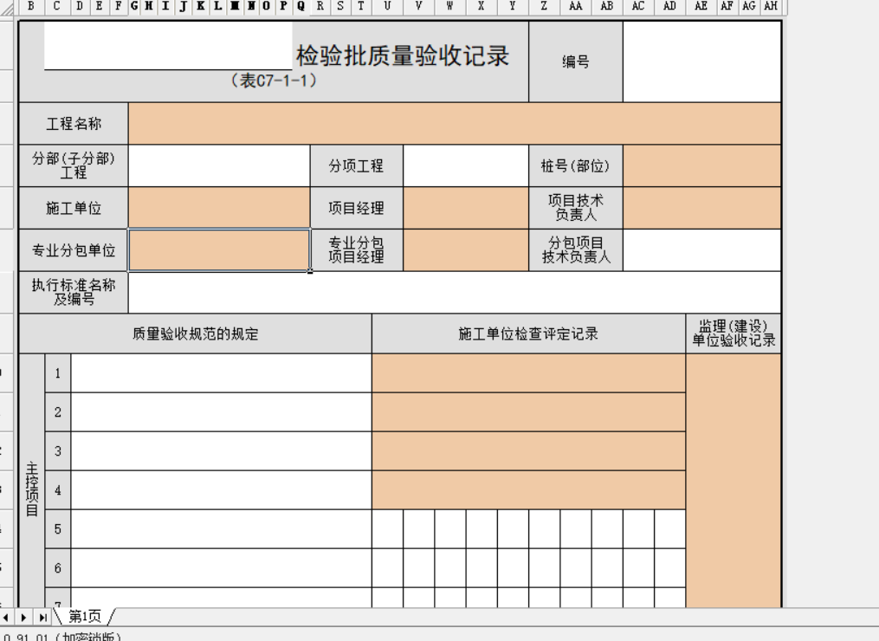Click the specification cell of item 2
This screenshot has width=879, height=641.
tap(222, 412)
